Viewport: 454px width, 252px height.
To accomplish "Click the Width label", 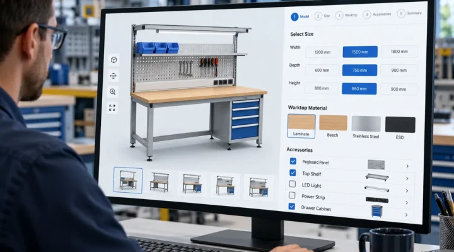I will (x=295, y=47).
